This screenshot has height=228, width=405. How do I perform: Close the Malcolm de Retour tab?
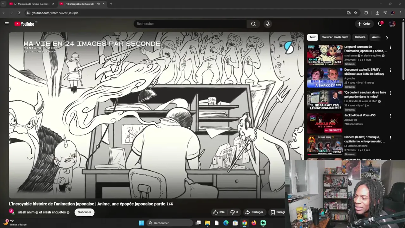pos(53,4)
